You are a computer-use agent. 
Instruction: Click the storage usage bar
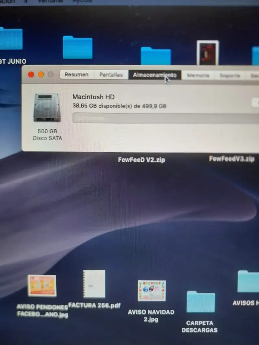tap(166, 118)
